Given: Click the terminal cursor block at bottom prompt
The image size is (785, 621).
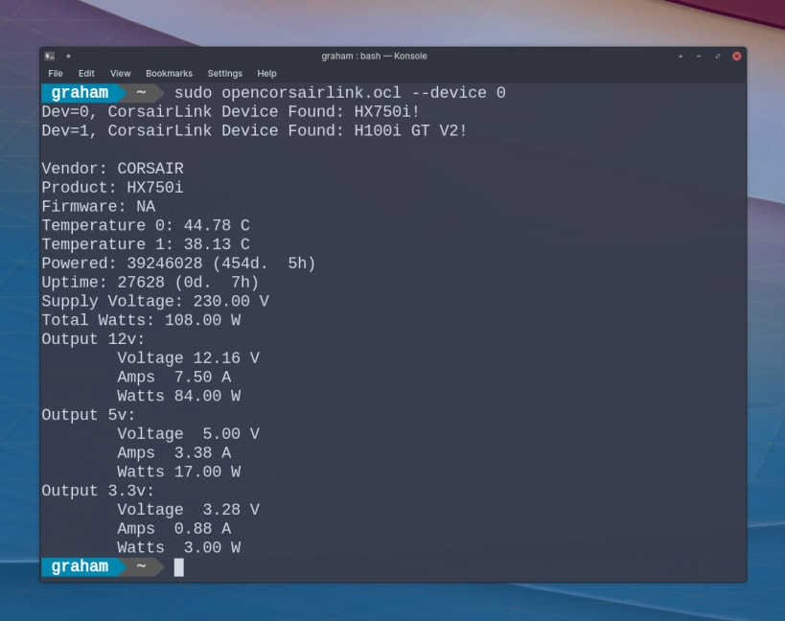Looking at the screenshot, I should [x=178, y=567].
